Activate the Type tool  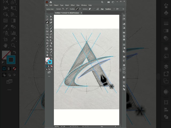tap(47, 26)
